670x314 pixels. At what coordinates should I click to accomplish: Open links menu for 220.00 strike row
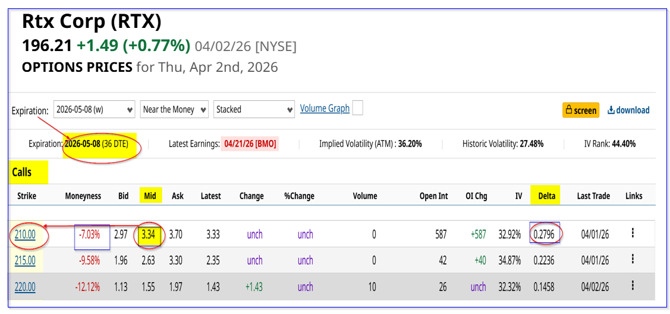click(633, 287)
